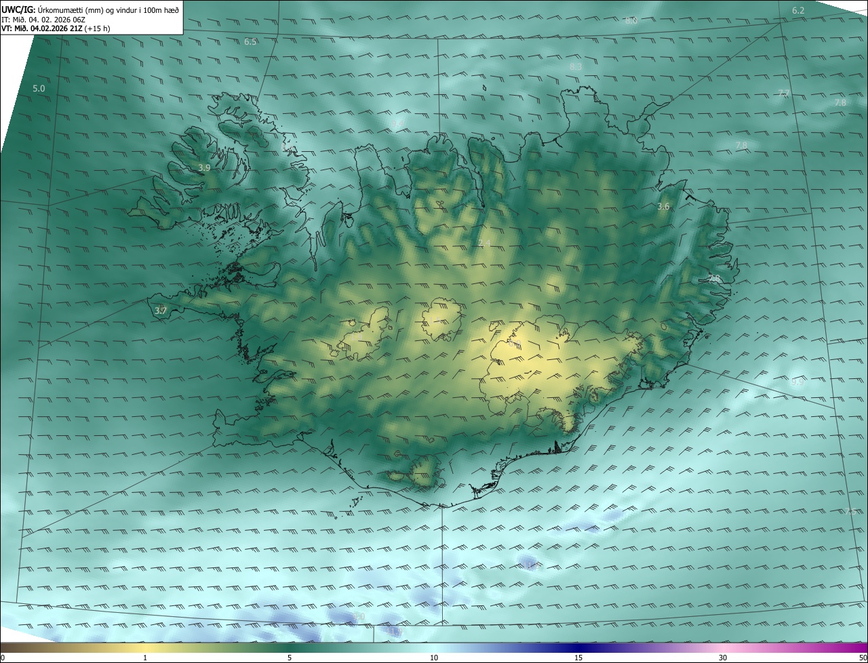868x663 pixels.
Task: Click the colour scale tick label '30'
Action: [723, 658]
